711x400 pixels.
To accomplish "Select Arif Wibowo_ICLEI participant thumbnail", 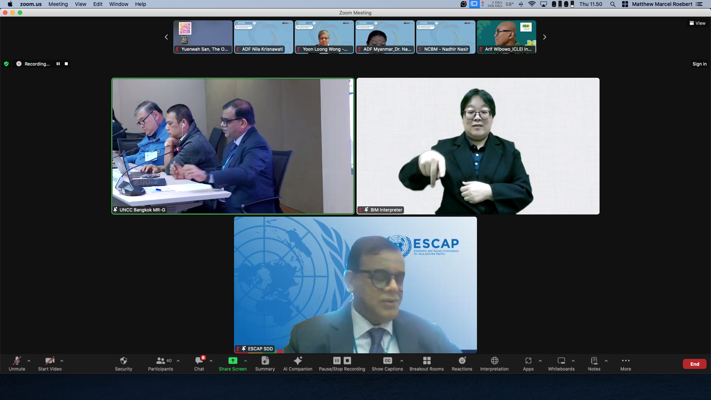I will click(x=506, y=37).
